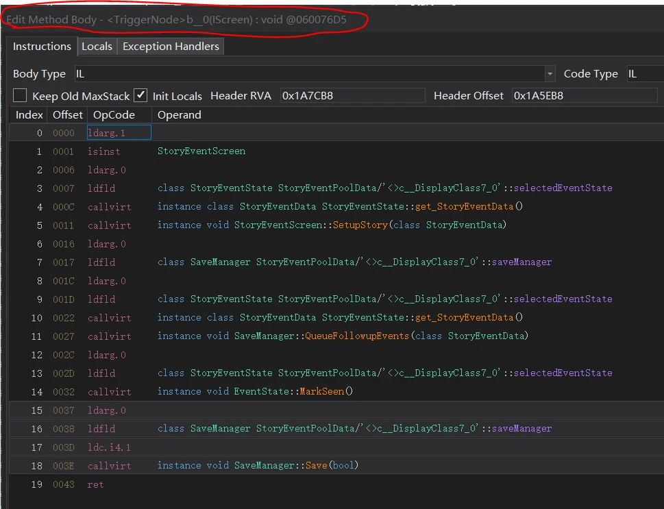664x509 pixels.
Task: Click selectedEventState operand in row 13
Action: 563,373
